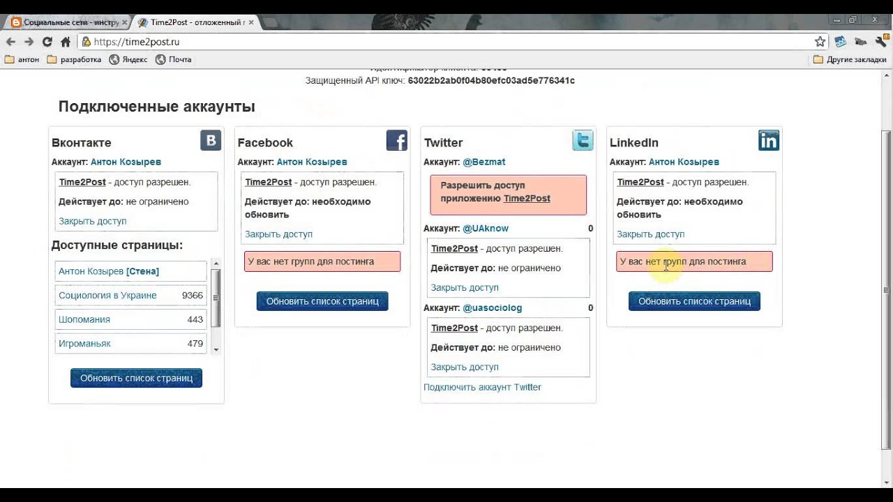Image resolution: width=893 pixels, height=502 pixels.
Task: Open the разработка bookmarks folder
Action: click(75, 60)
